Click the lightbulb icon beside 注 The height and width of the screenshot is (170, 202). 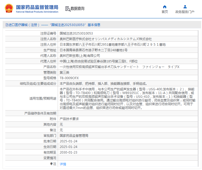pyautogui.click(x=51, y=164)
